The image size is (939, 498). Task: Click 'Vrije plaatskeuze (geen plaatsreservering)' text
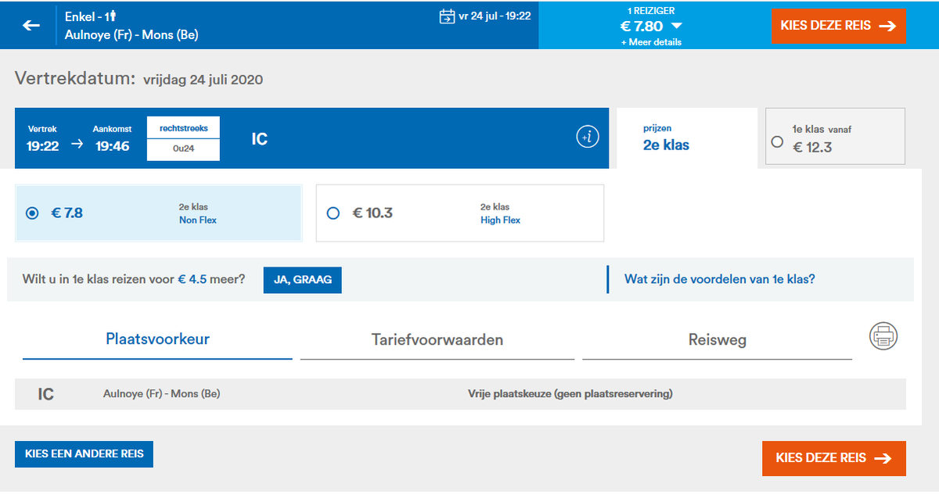[570, 394]
